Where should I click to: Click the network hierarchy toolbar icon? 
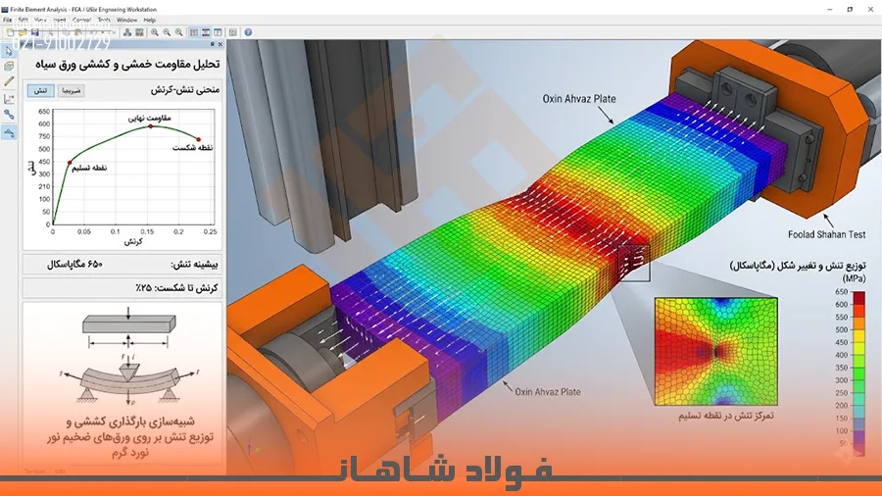pyautogui.click(x=127, y=32)
